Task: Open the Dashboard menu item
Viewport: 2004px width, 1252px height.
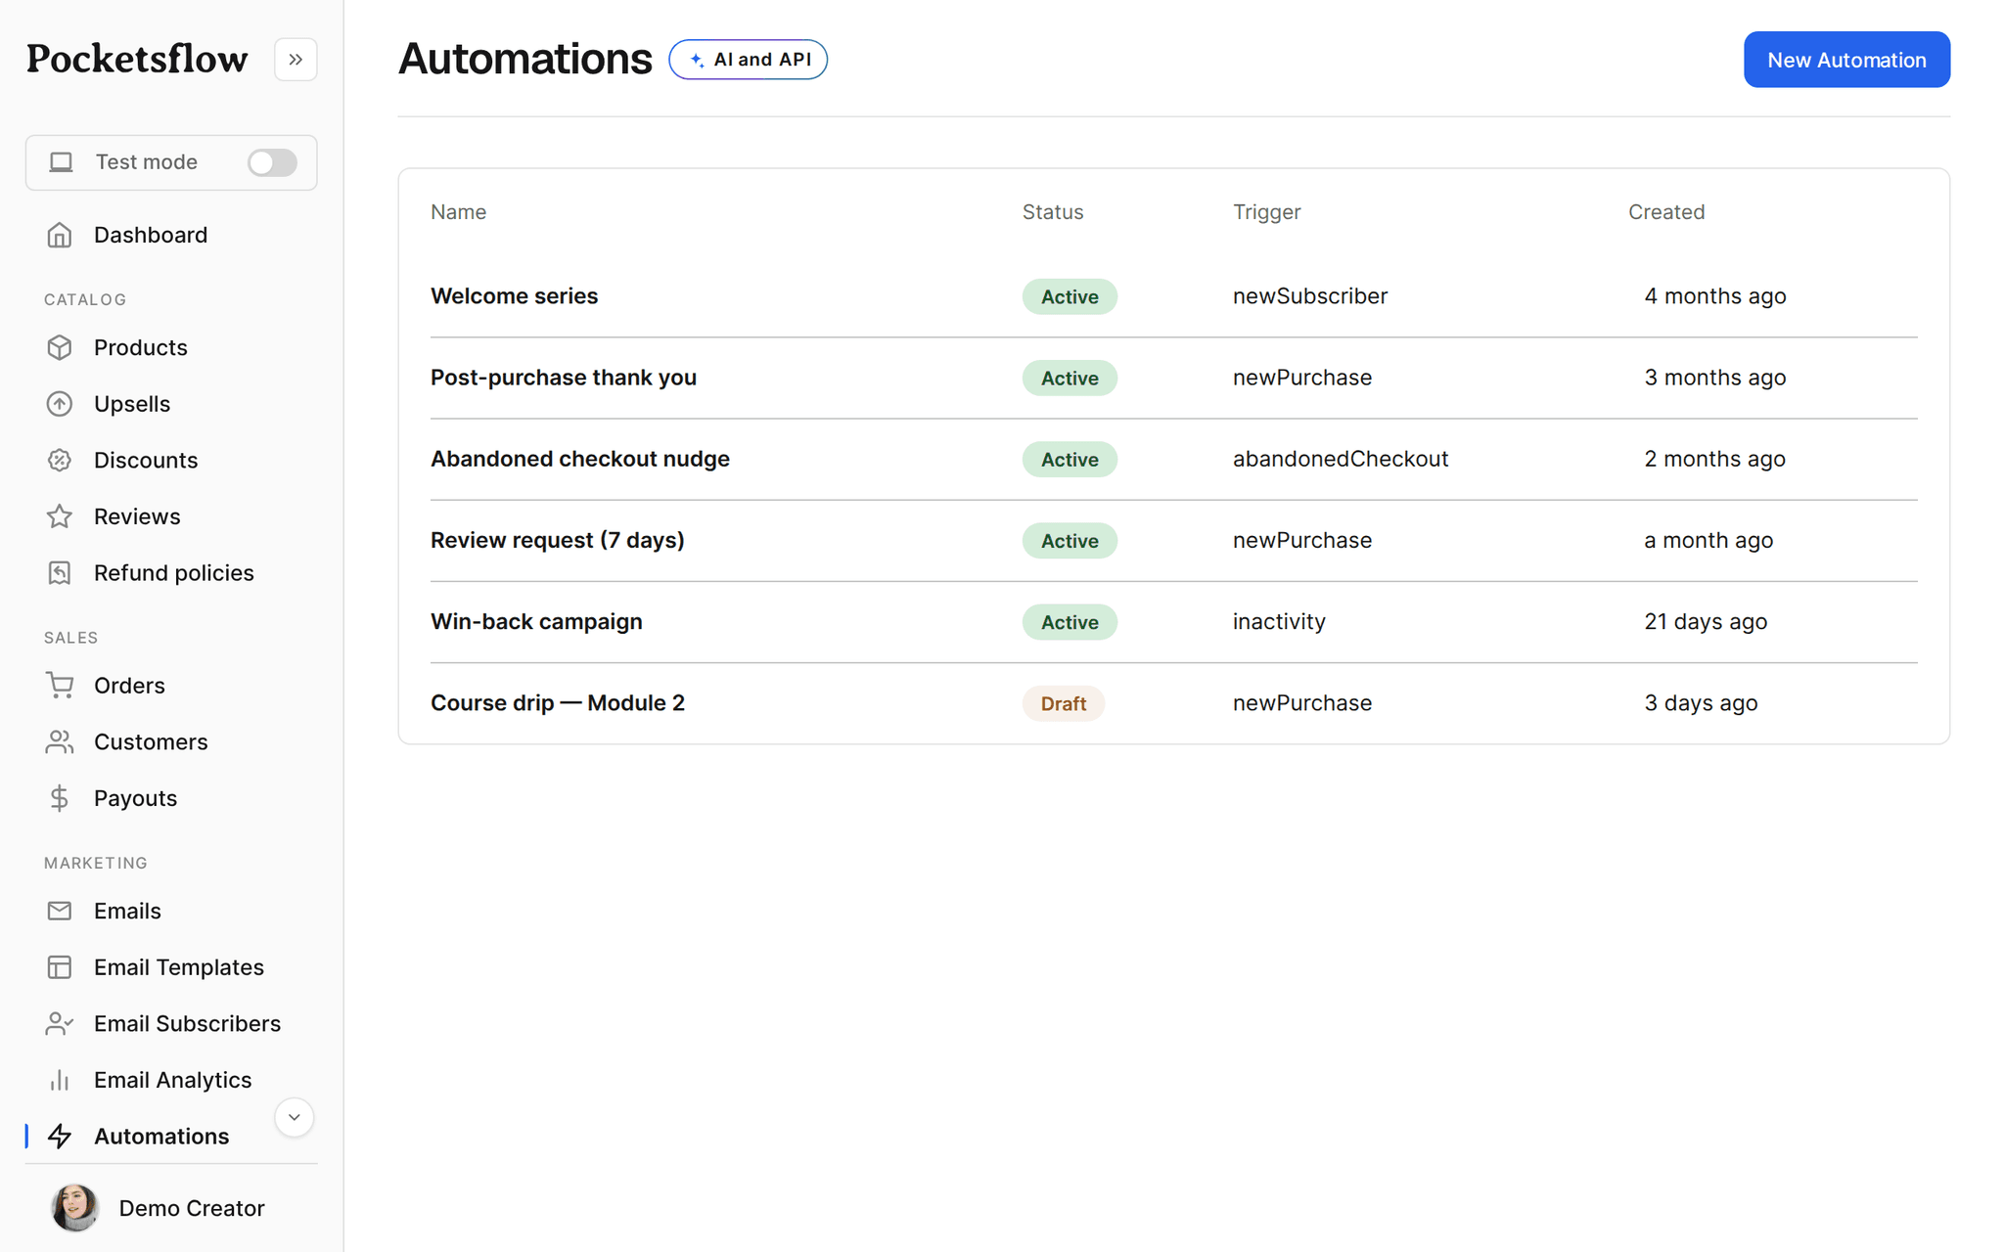Action: pos(171,235)
